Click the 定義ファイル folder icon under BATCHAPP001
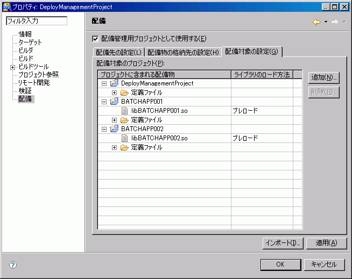Screen dimensions: 352x279 point(124,120)
